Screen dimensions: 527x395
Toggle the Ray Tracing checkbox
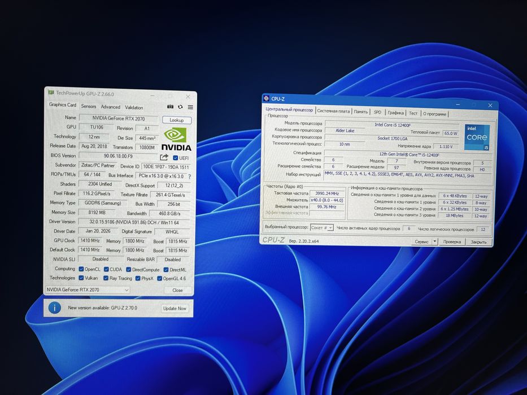click(106, 278)
